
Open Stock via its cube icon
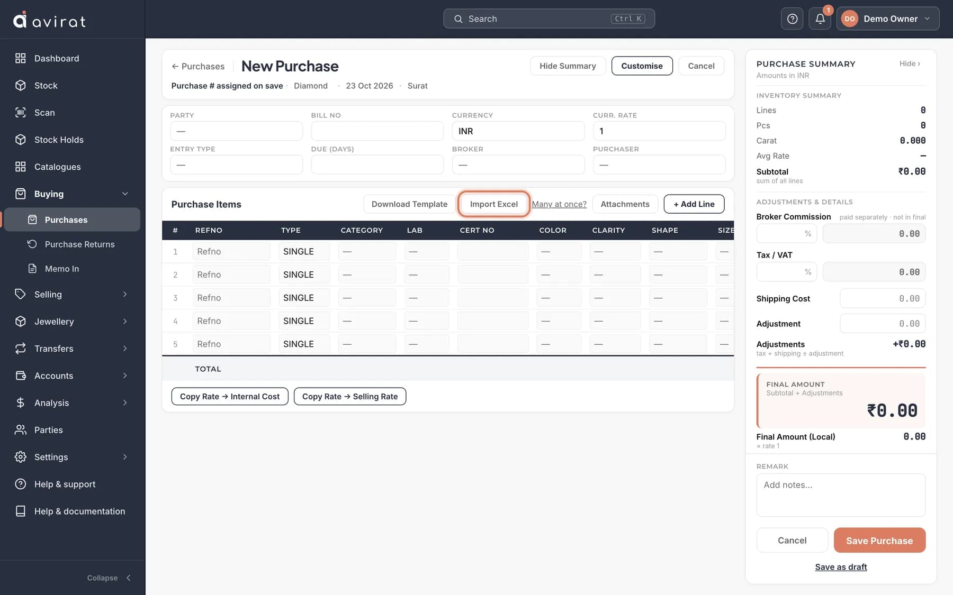coord(20,85)
